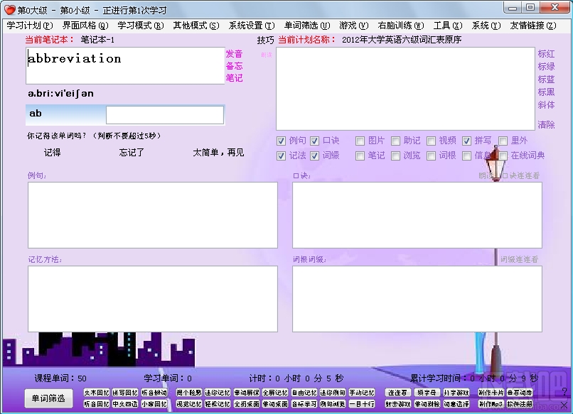The image size is (573, 414).
Task: Click the spelling input field next to ab
Action: pos(165,115)
